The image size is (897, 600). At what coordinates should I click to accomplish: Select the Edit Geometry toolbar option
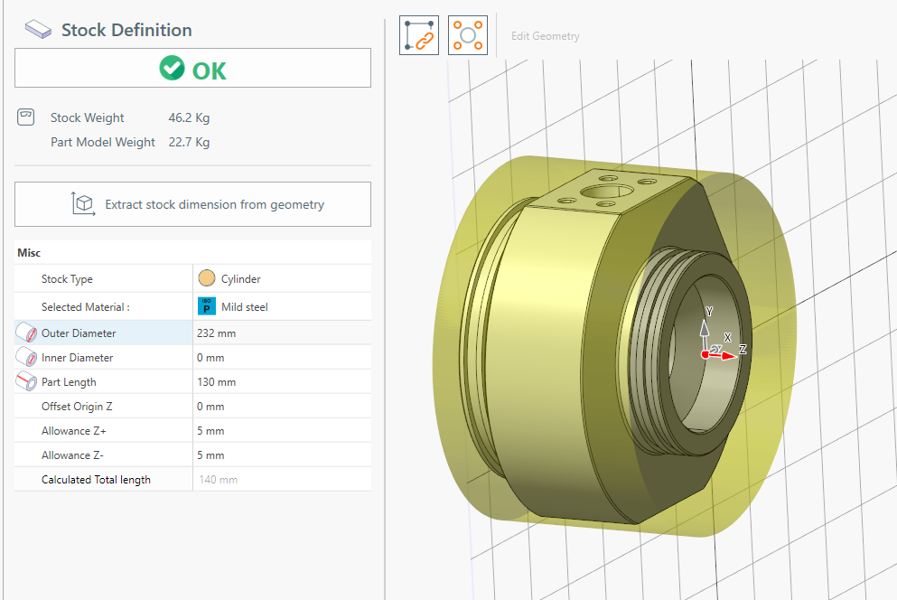[x=545, y=36]
